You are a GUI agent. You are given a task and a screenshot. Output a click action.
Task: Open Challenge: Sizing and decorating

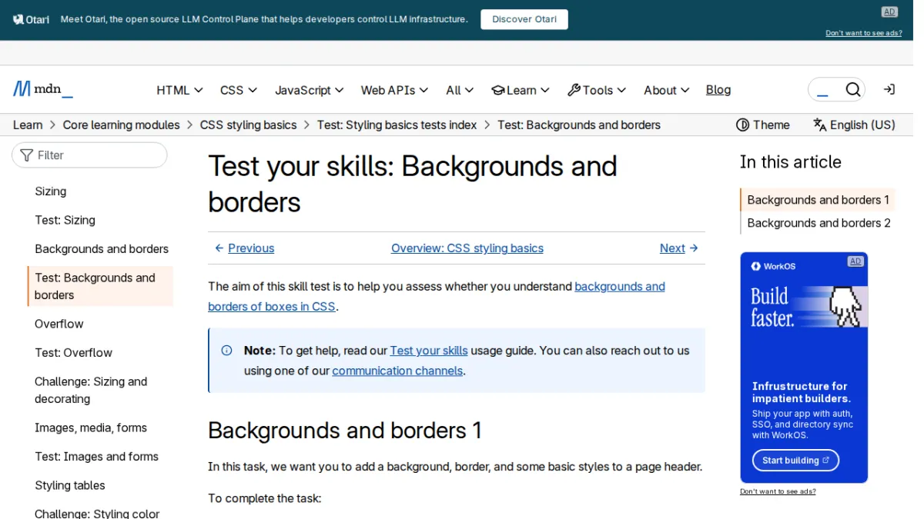(x=91, y=390)
